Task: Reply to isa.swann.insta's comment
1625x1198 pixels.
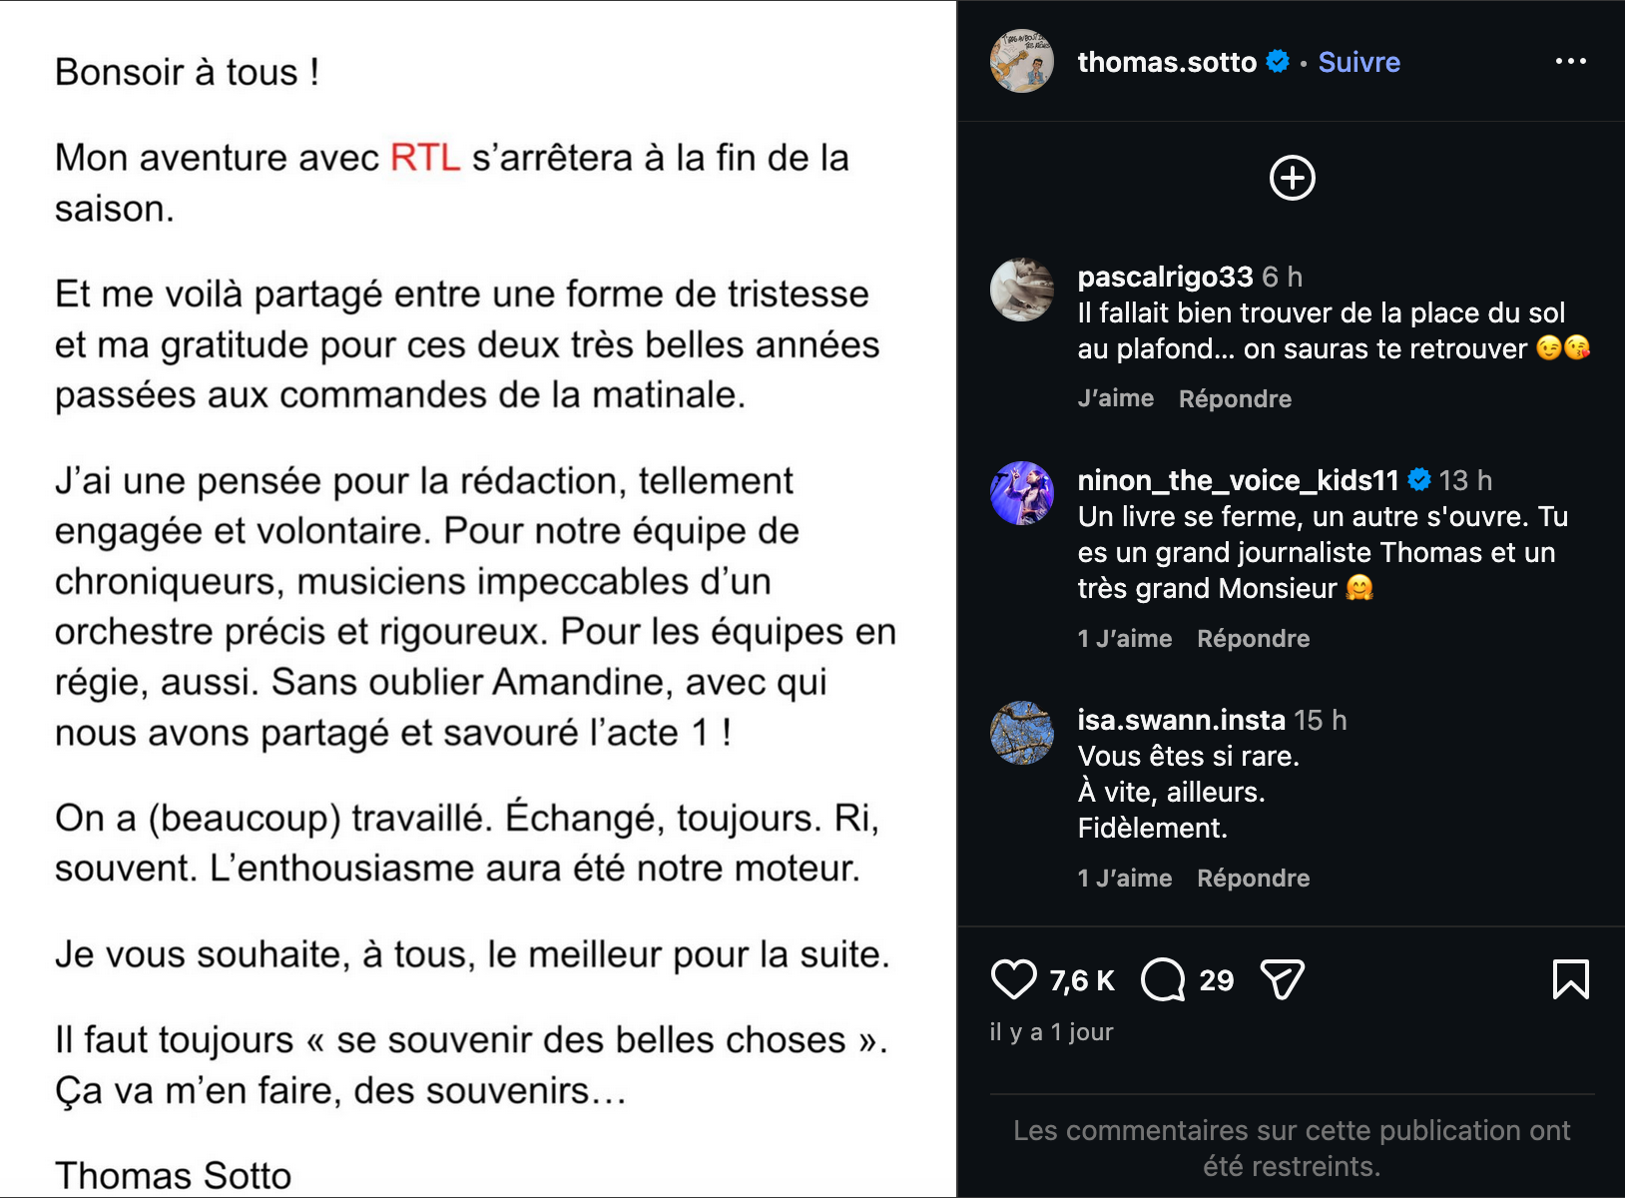Action: coord(1253,878)
